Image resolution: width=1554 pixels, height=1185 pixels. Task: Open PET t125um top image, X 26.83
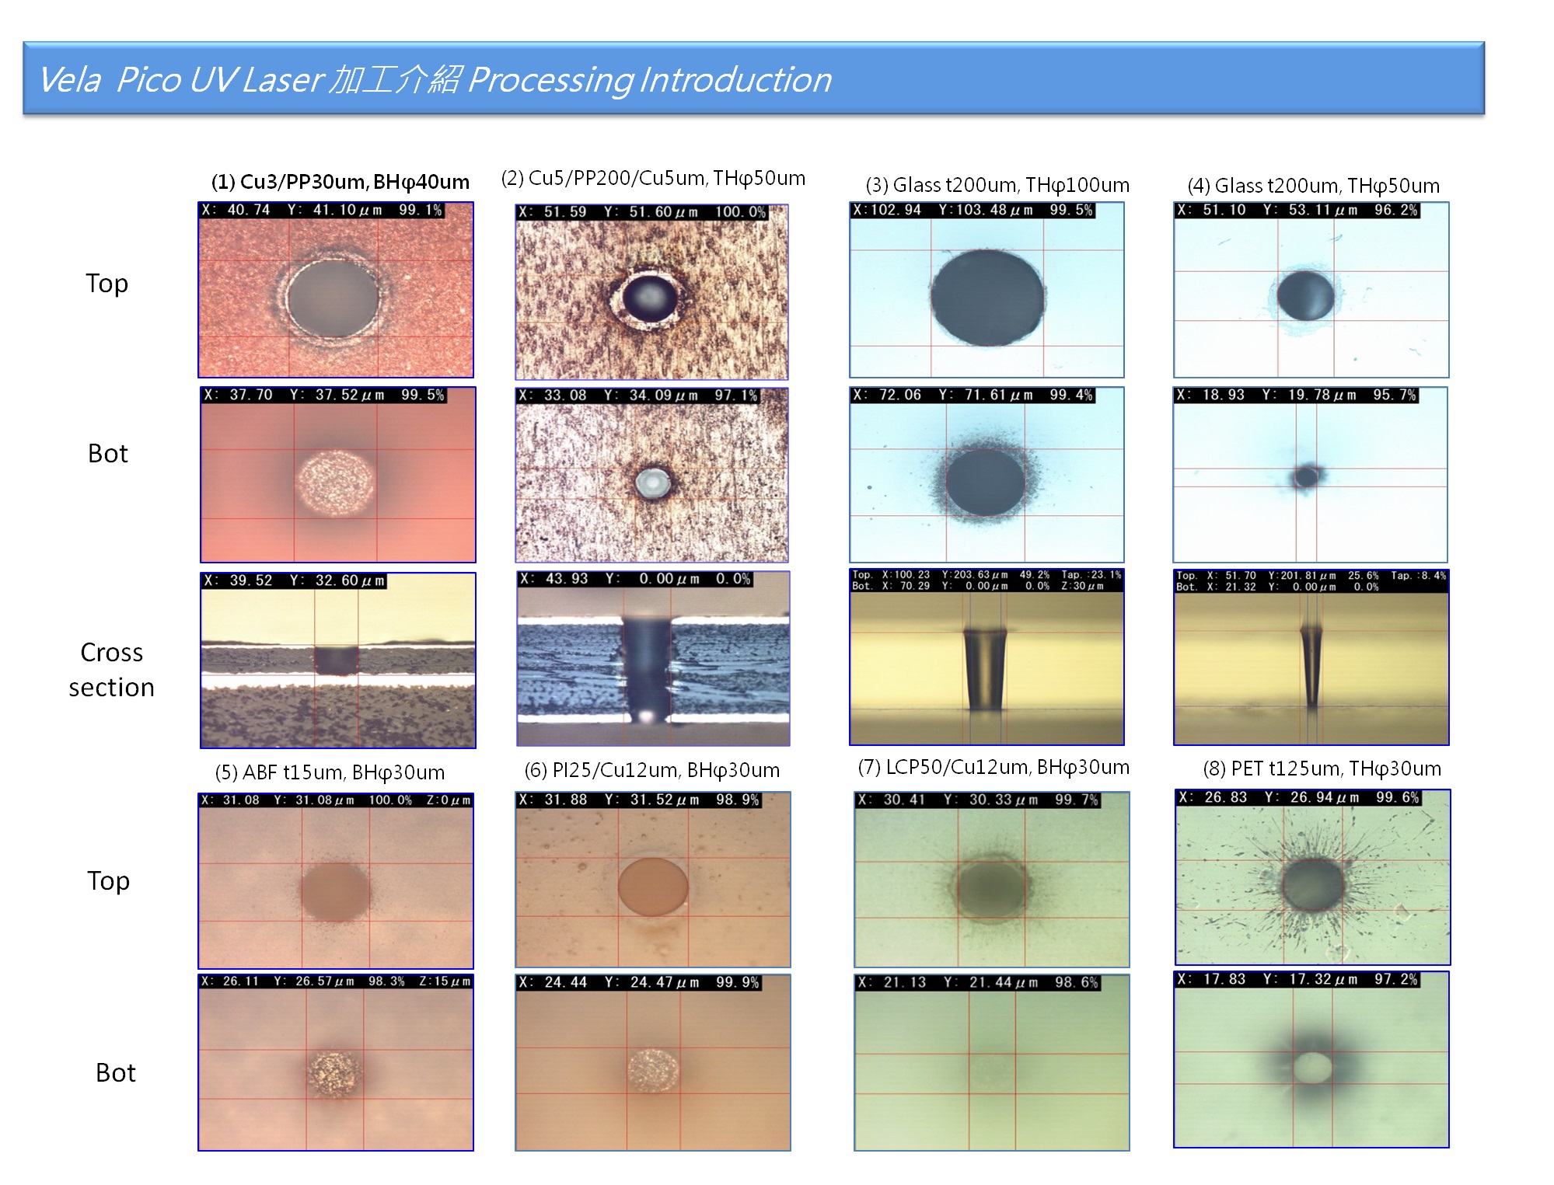pos(1312,877)
